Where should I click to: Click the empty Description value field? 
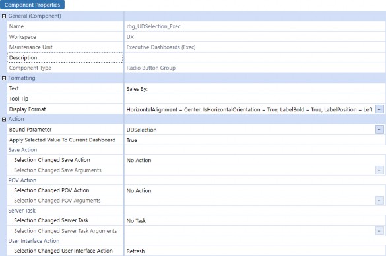point(255,58)
